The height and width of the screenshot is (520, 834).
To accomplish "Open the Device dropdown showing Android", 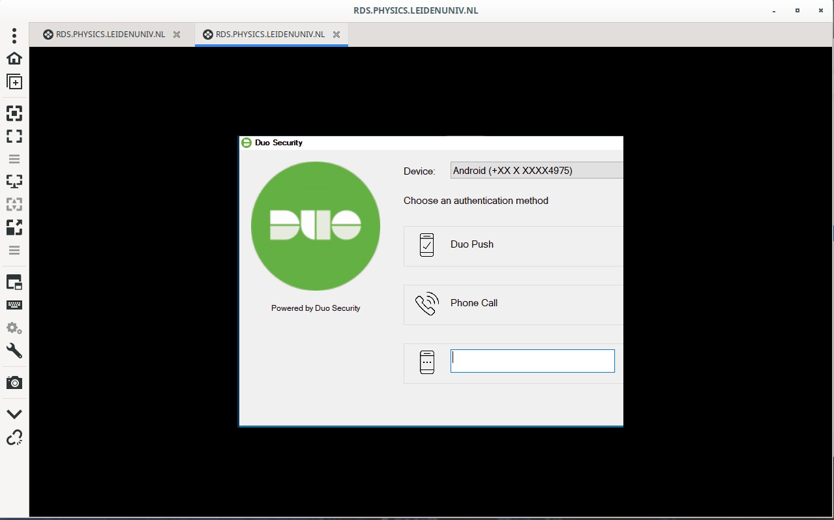I will (536, 171).
